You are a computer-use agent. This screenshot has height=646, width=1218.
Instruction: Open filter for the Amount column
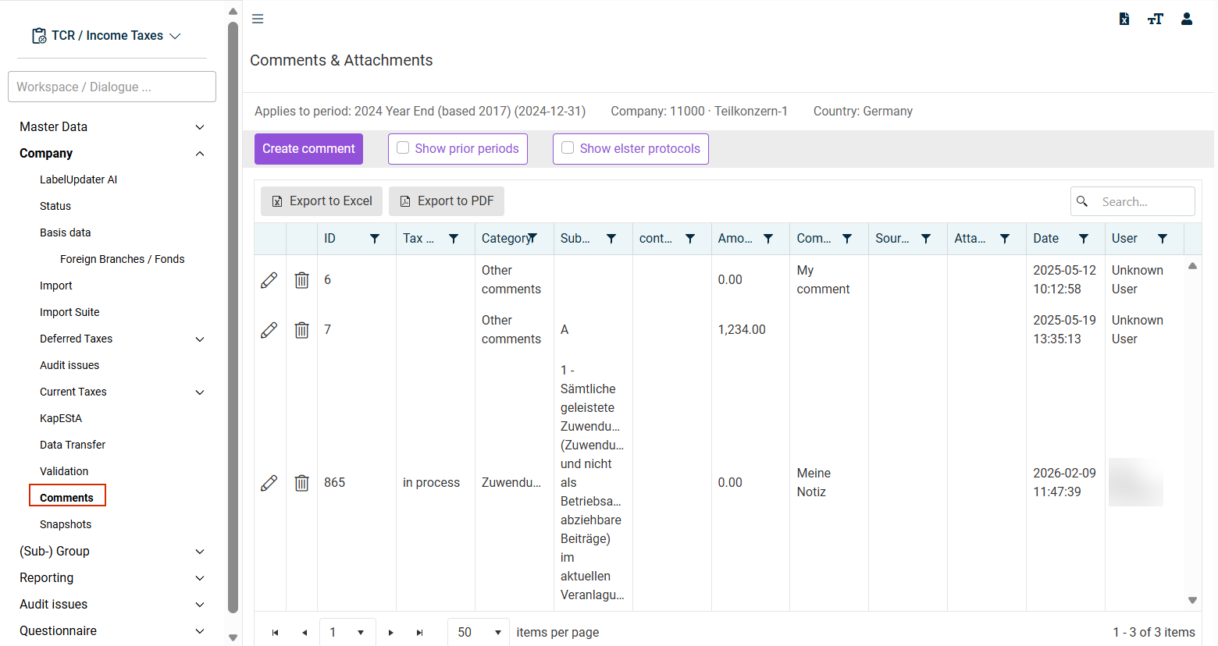(768, 239)
